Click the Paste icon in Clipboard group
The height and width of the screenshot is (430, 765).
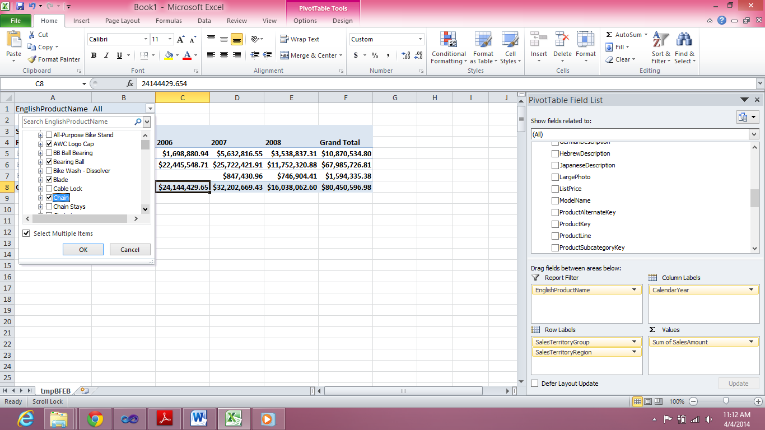13,40
